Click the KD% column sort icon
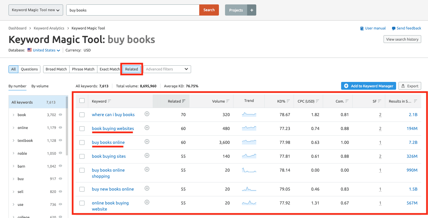This screenshot has height=218, width=428. click(x=288, y=101)
